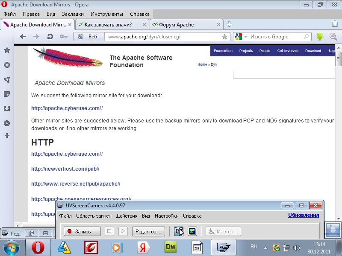Image resolution: width=342 pixels, height=256 pixels.
Task: Click the Apache site search box
Action: point(283,75)
